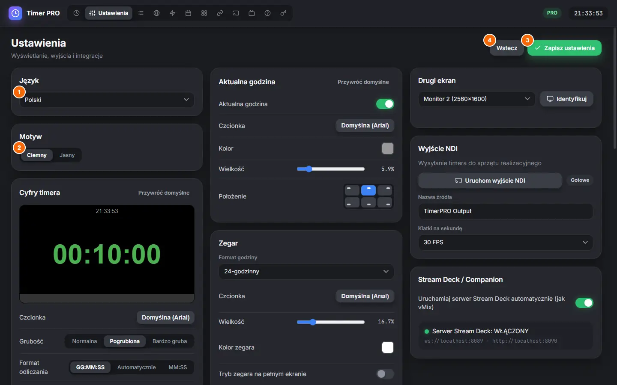Image resolution: width=617 pixels, height=385 pixels.
Task: Open the globe icon tab in the top navigation
Action: [x=157, y=13]
